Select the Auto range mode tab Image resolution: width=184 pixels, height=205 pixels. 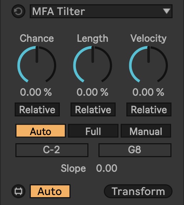click(40, 131)
